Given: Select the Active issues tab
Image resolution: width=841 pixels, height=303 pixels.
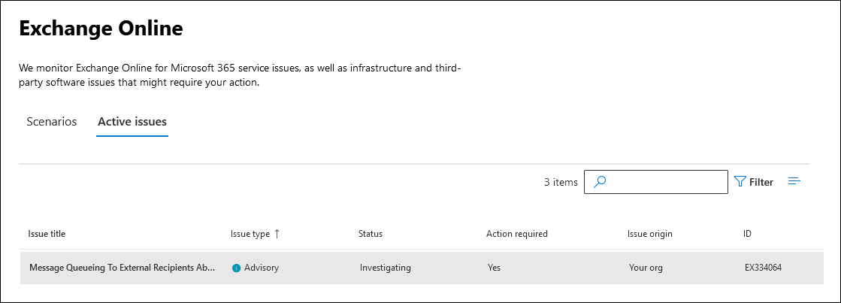Looking at the screenshot, I should click(132, 122).
